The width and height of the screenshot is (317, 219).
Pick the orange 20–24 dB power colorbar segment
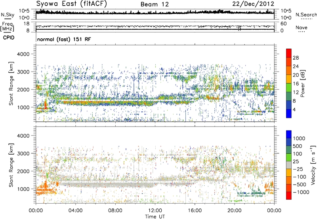(289, 70)
